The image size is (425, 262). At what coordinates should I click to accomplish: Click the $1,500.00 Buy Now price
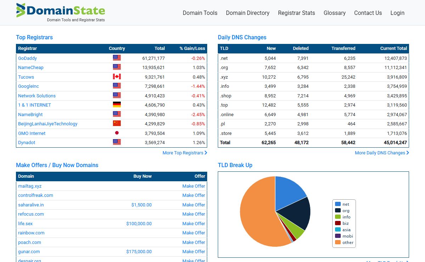[141, 205]
